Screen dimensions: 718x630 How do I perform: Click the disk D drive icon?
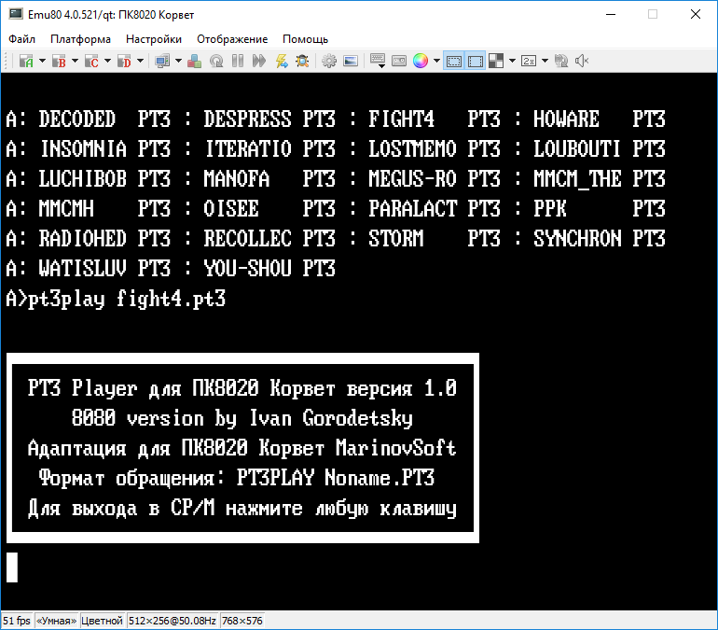pos(125,61)
